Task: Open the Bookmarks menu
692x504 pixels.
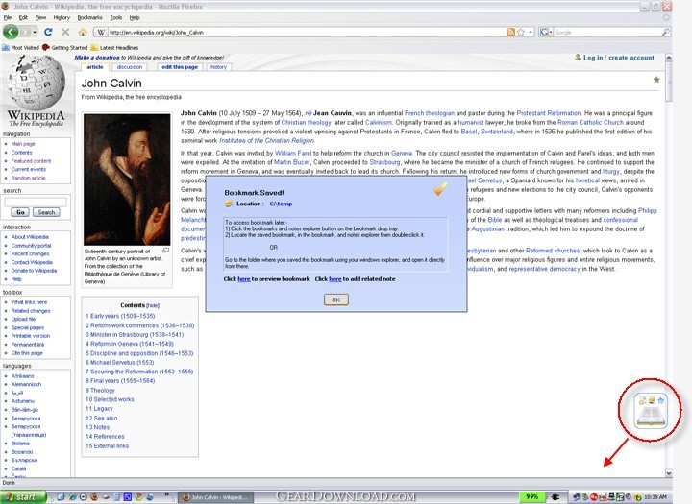Action: (89, 17)
